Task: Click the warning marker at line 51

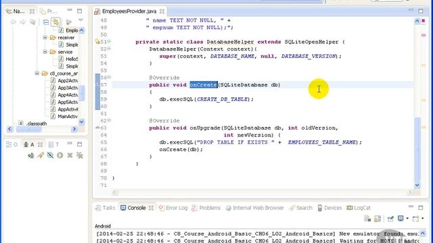Action: tap(97, 42)
